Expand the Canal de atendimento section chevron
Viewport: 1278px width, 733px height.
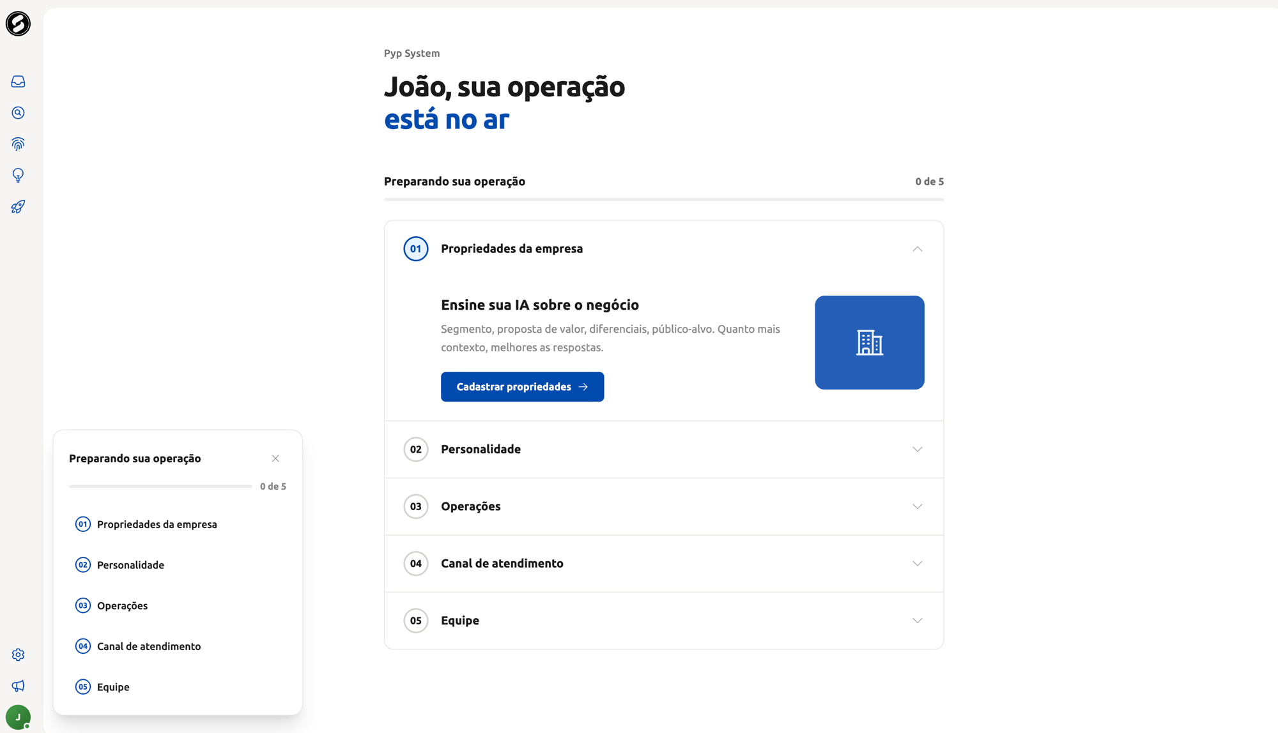tap(917, 564)
